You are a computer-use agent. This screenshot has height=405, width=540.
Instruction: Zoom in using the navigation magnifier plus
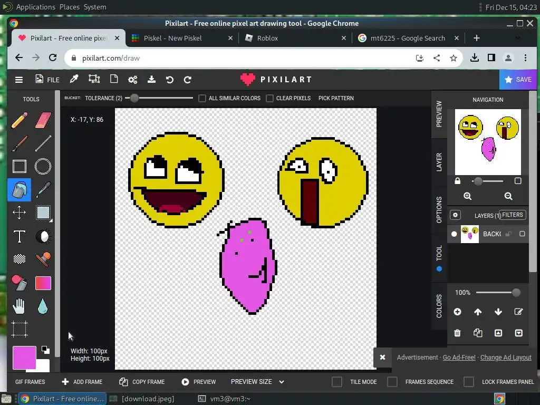pos(467,196)
